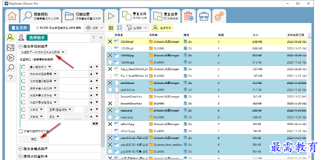321x160 pixels.
Task: Open the blue toolbox tab
Action: tap(204, 16)
